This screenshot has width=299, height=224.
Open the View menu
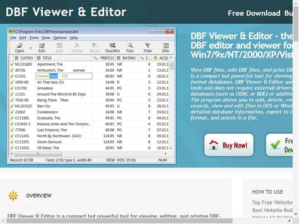tap(46, 38)
